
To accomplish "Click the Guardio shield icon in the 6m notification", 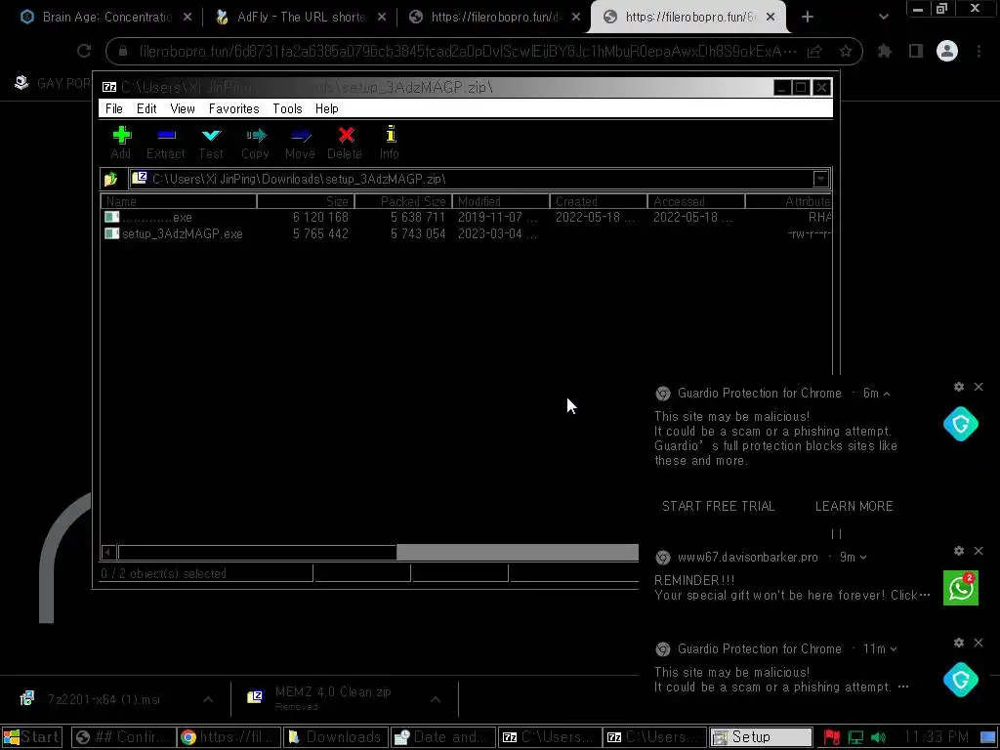I will pos(961,424).
